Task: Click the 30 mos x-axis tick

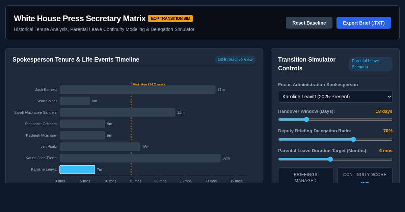Action: click(211, 181)
